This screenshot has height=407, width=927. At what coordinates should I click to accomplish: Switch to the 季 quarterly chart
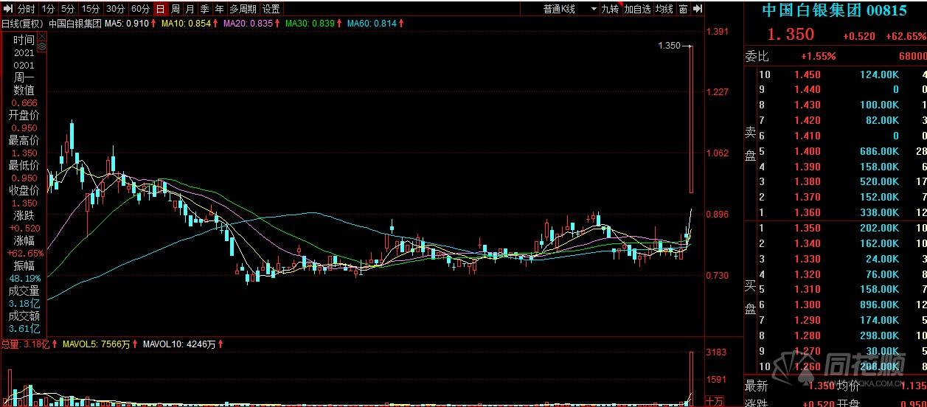(x=204, y=9)
